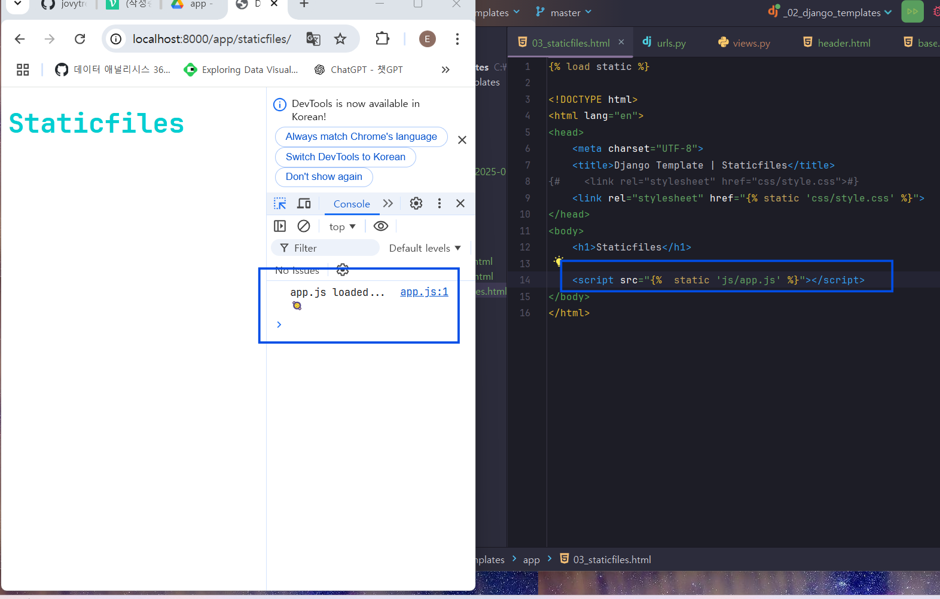Switch to urls.py editor tab
This screenshot has width=940, height=599.
click(664, 43)
